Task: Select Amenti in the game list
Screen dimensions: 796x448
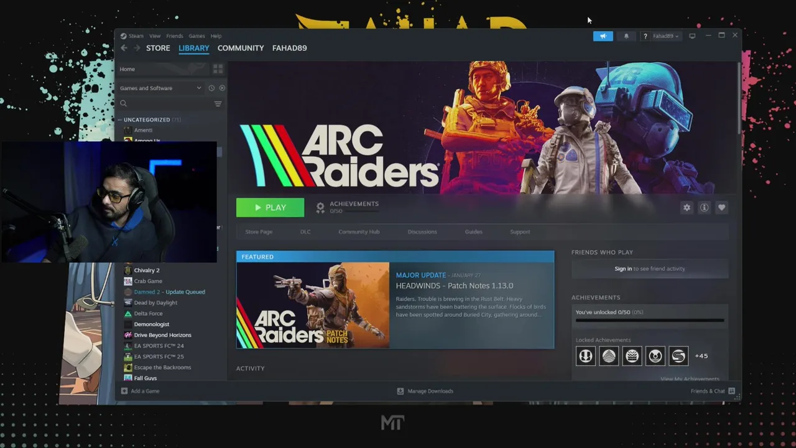Action: point(143,130)
